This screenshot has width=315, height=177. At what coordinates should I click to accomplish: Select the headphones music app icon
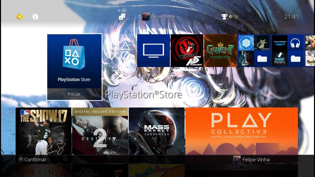(295, 43)
